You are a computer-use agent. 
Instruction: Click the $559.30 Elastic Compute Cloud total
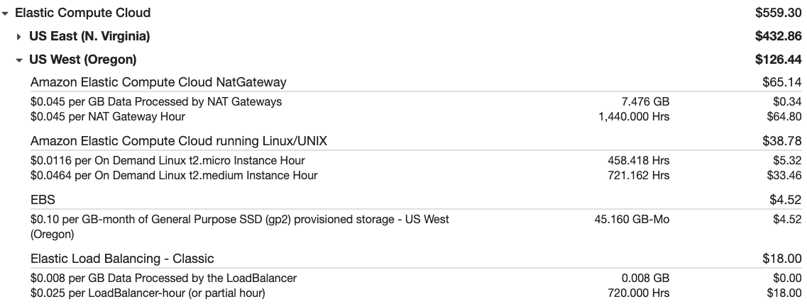(778, 13)
